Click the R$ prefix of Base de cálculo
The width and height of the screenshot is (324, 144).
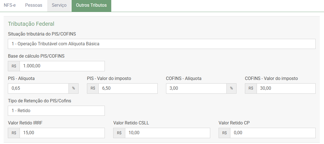14,66
